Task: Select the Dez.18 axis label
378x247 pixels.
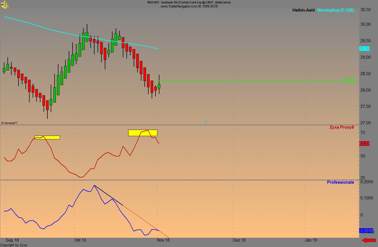Action: tap(239, 240)
